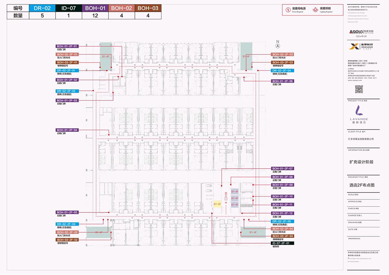Click the BOH-03-2F-02 floor number label

click(67, 240)
